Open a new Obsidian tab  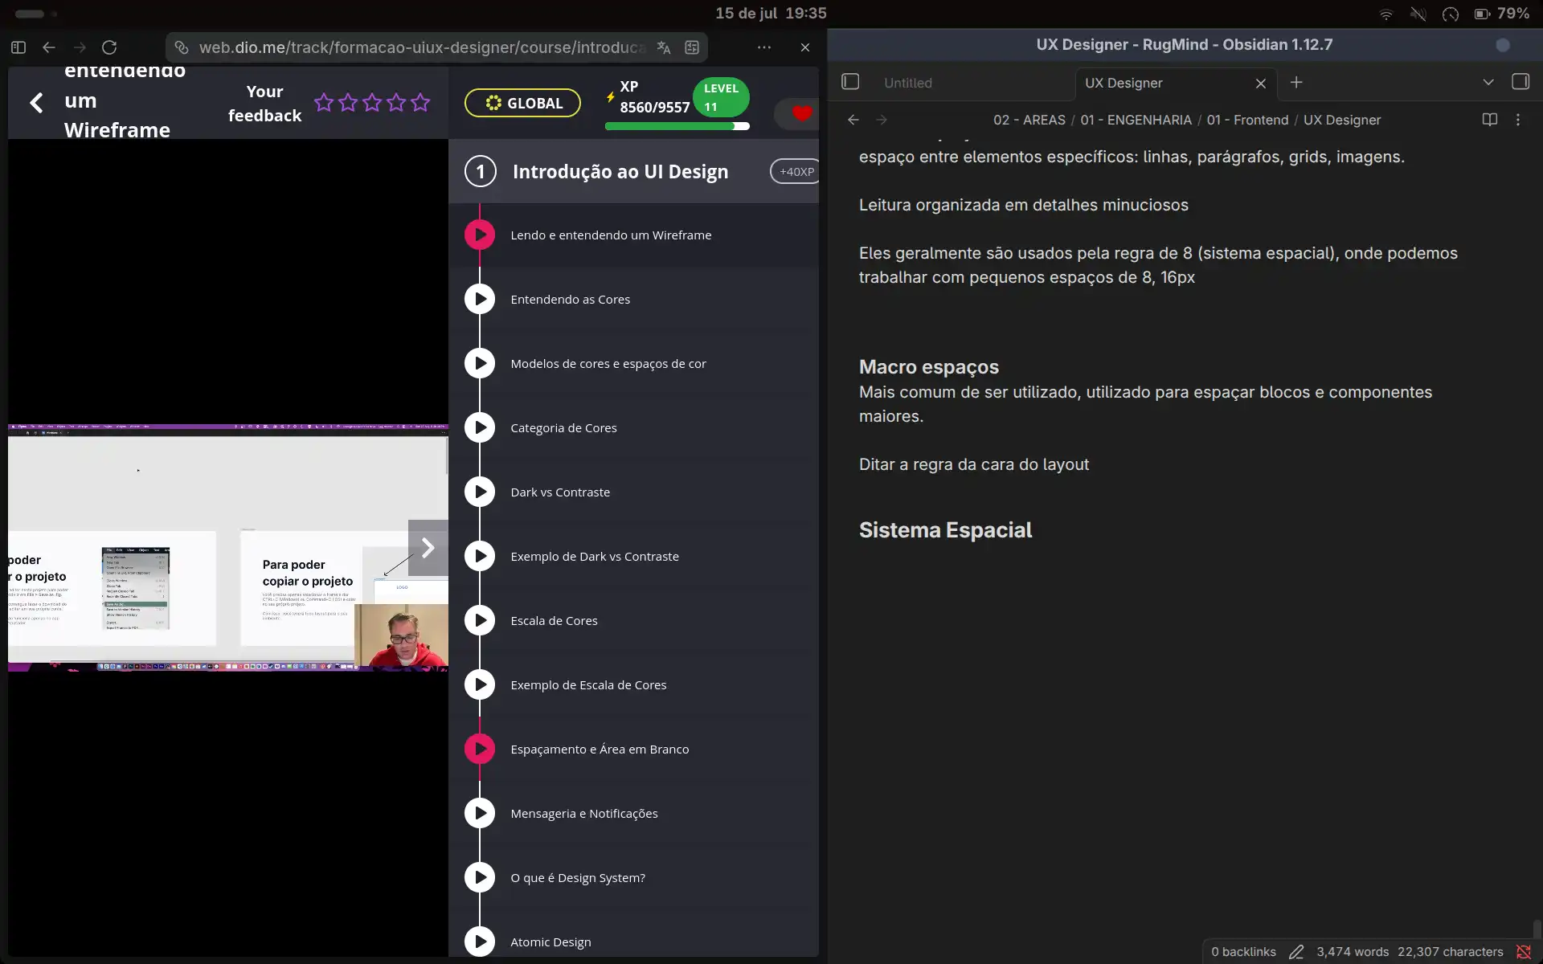click(1296, 82)
